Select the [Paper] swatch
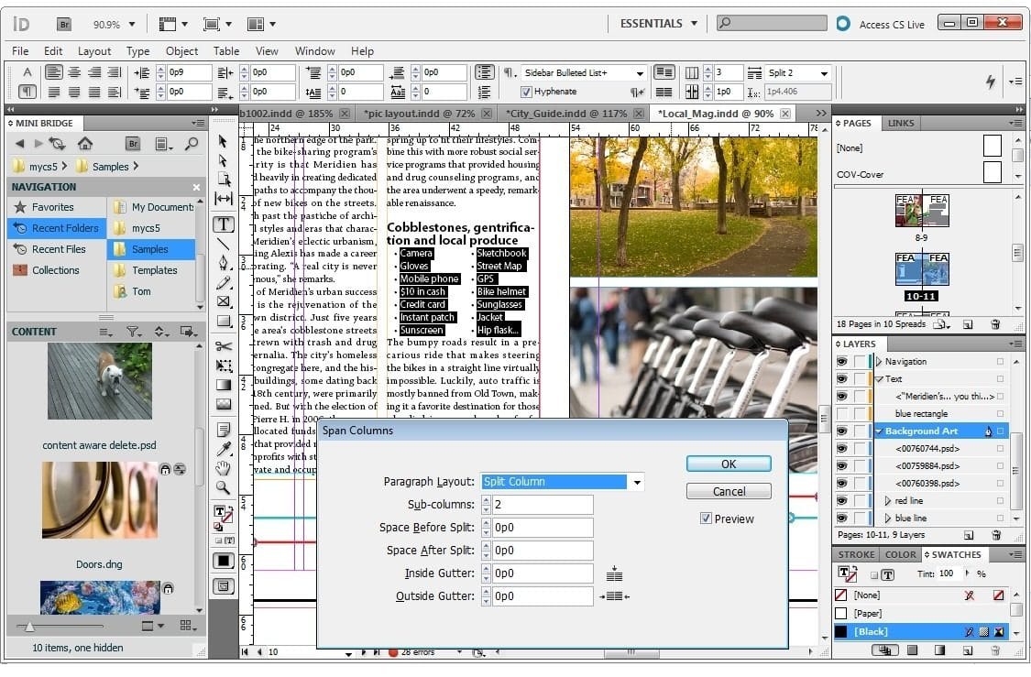 [x=865, y=613]
